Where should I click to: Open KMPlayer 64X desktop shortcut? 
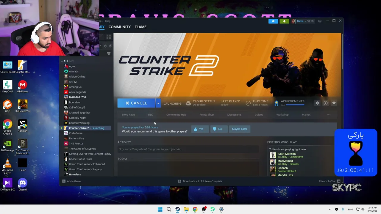[7, 185]
